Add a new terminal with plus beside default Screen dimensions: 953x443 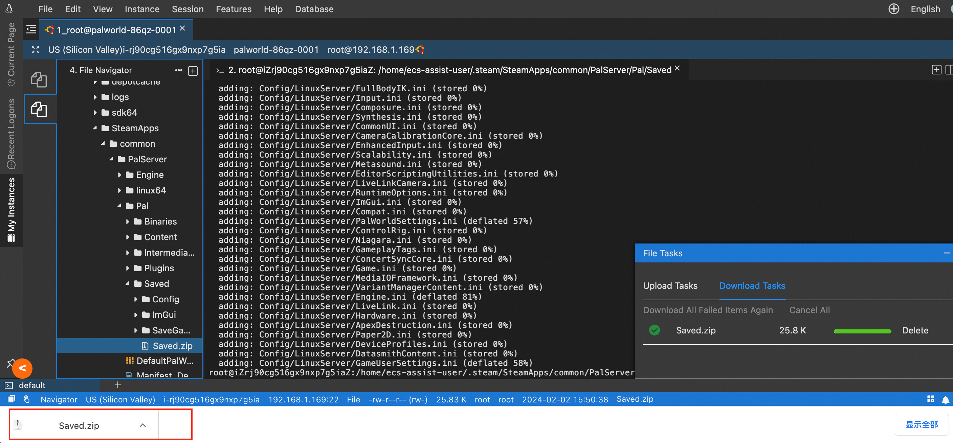coord(118,385)
